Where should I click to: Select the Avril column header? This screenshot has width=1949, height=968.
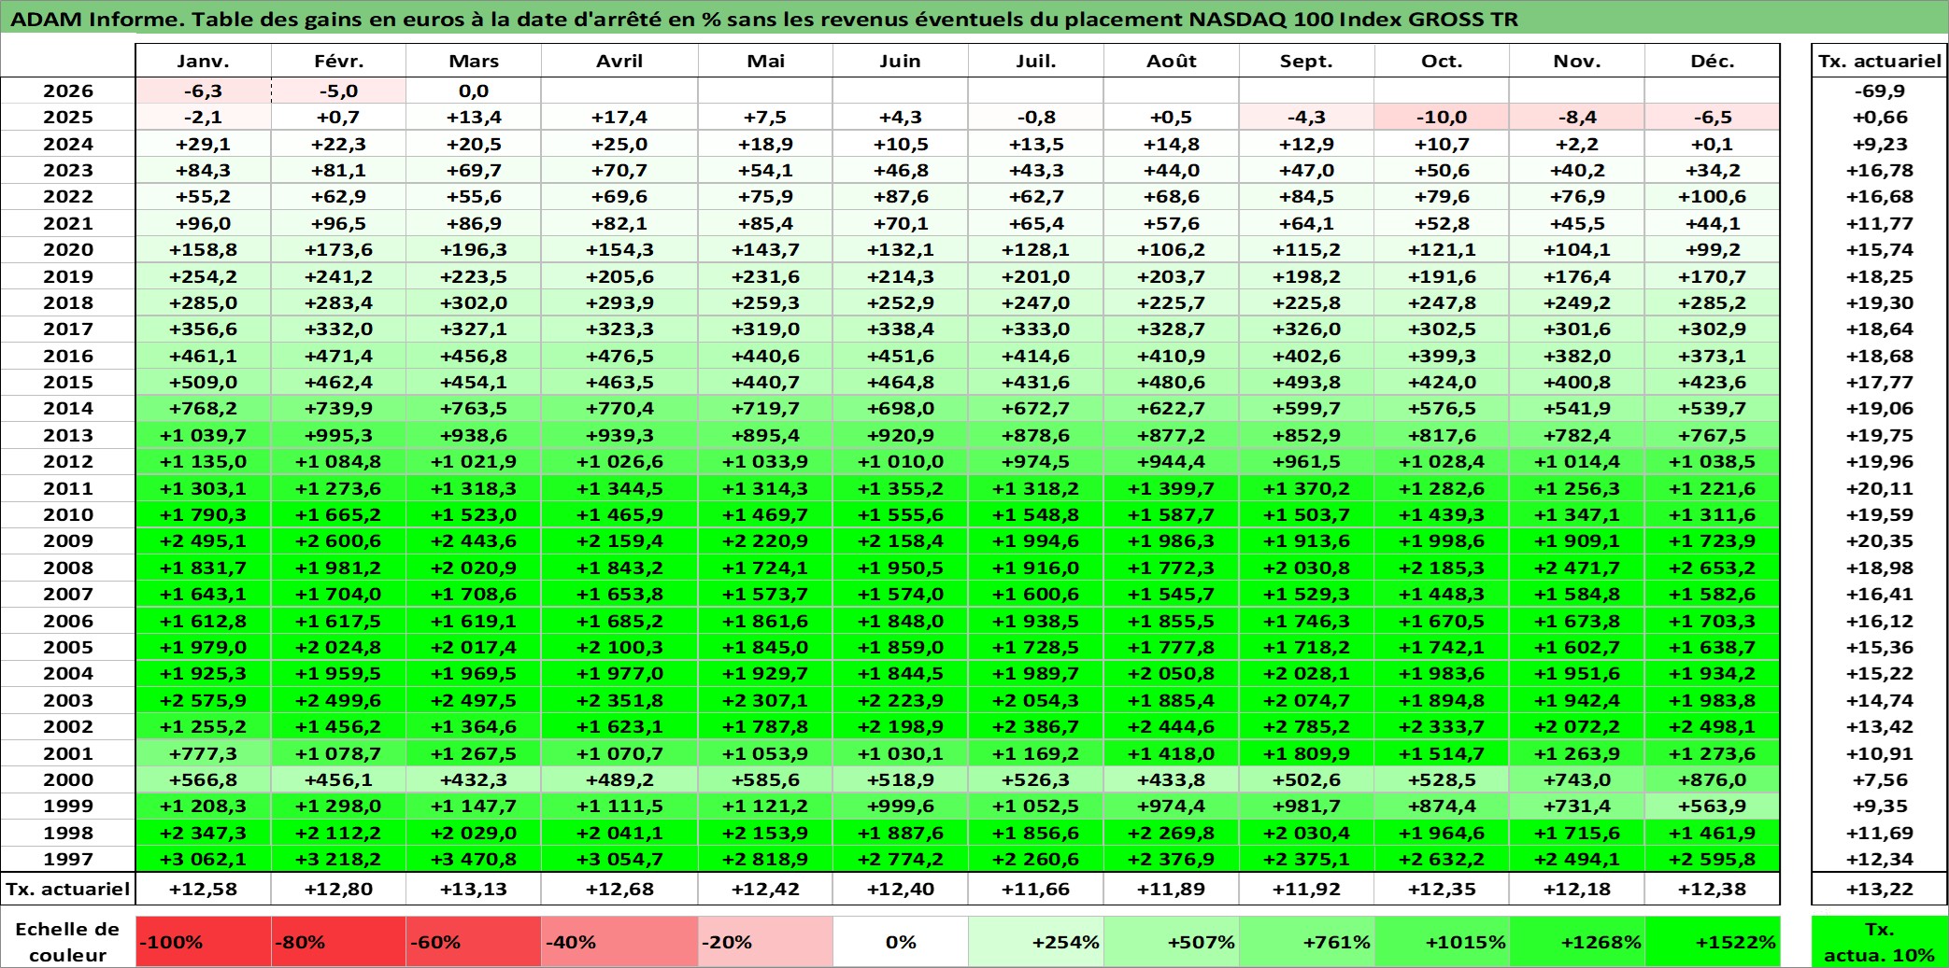[x=619, y=61]
